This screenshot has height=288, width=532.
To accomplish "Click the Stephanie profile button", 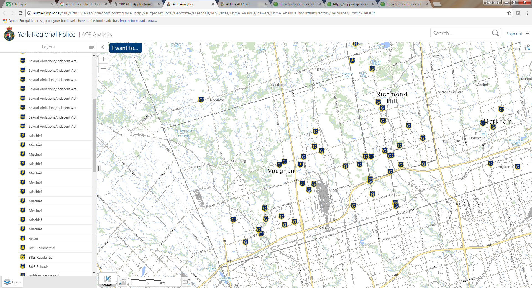I will (492, 2).
